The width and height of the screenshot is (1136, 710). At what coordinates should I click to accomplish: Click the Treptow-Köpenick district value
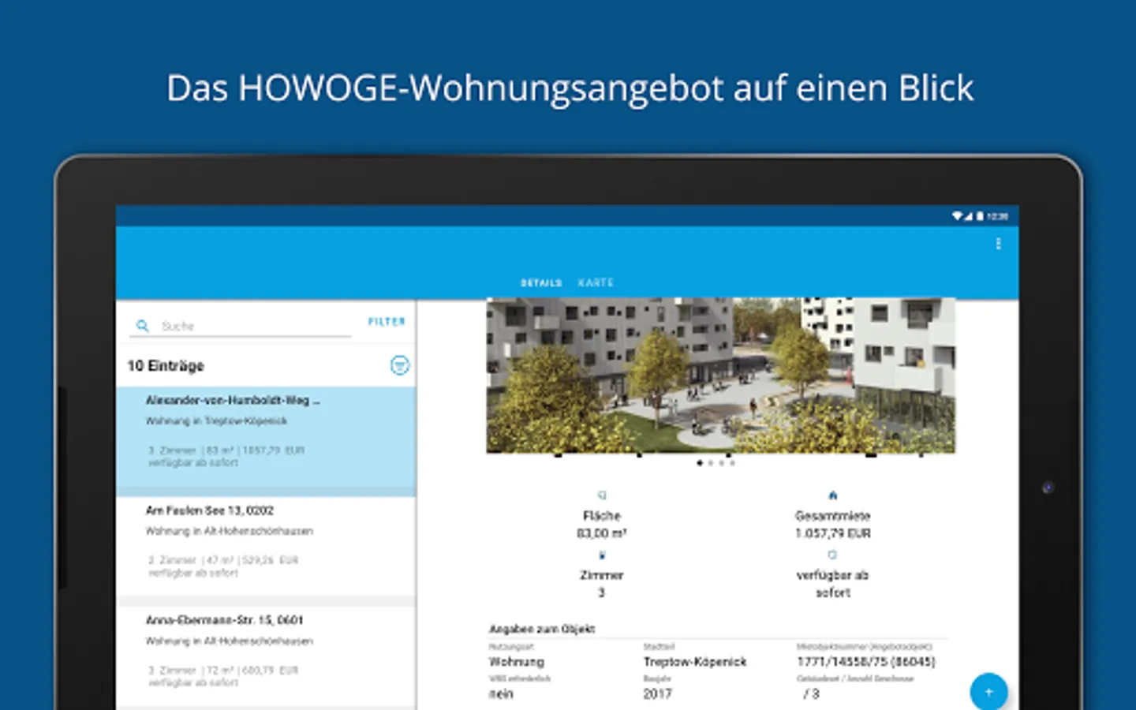695,662
